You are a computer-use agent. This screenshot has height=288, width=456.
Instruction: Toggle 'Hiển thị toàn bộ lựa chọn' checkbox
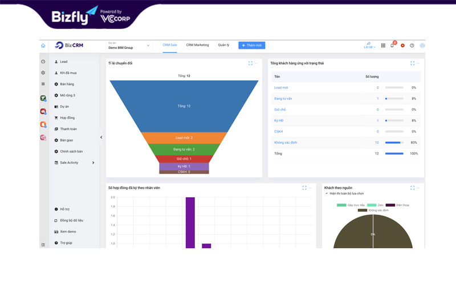327,193
